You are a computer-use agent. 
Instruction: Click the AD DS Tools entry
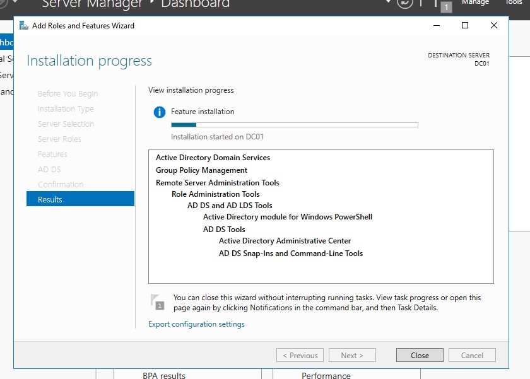coord(224,230)
